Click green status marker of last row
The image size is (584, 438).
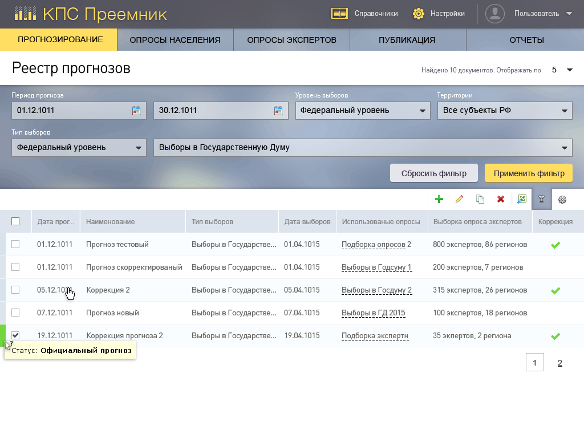click(x=3, y=335)
